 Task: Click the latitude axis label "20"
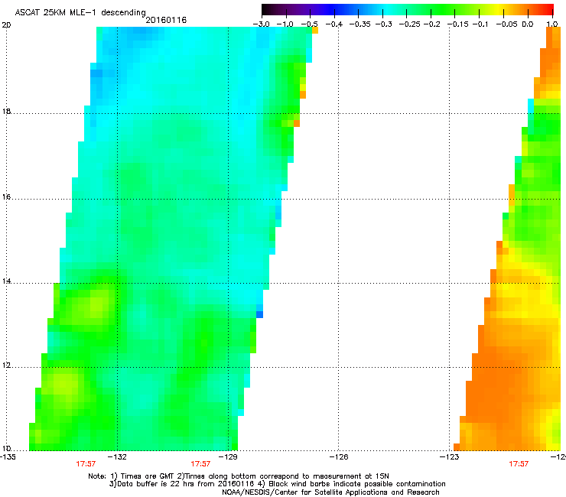click(6, 25)
